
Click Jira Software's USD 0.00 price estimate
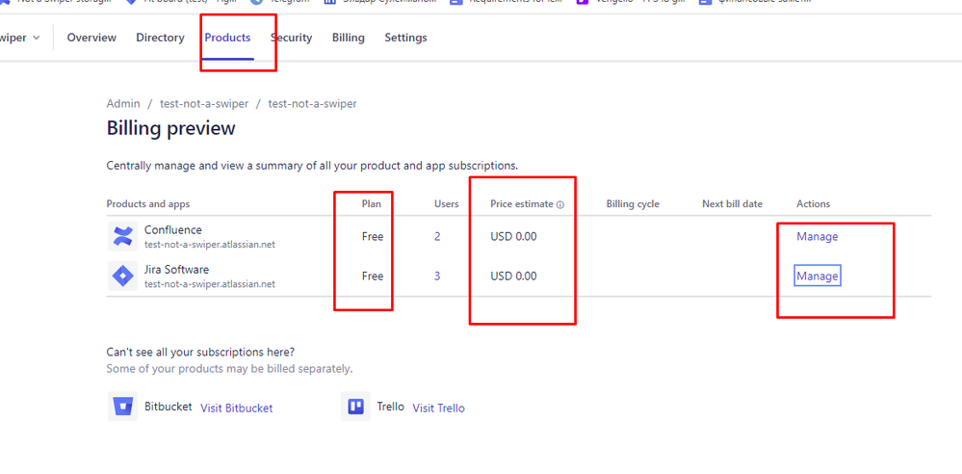point(513,276)
